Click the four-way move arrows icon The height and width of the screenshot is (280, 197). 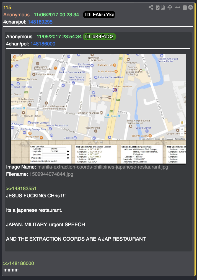tap(170, 7)
